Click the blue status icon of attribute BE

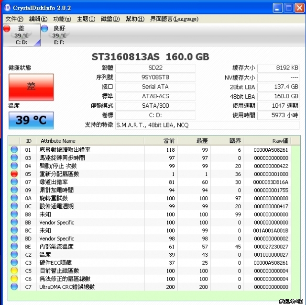pos(14,247)
